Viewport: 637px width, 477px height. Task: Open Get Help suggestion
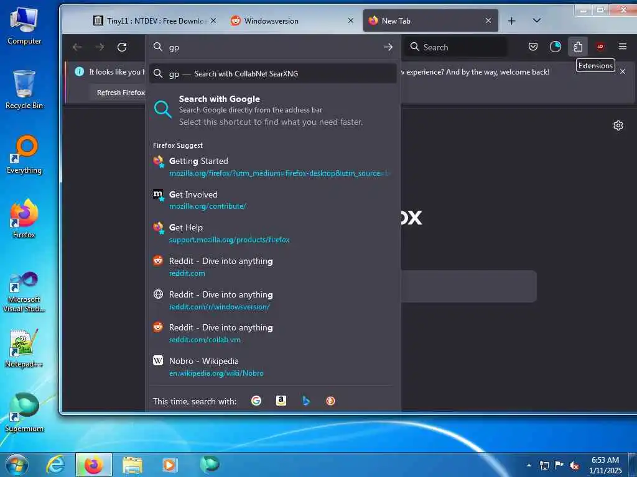coord(272,234)
